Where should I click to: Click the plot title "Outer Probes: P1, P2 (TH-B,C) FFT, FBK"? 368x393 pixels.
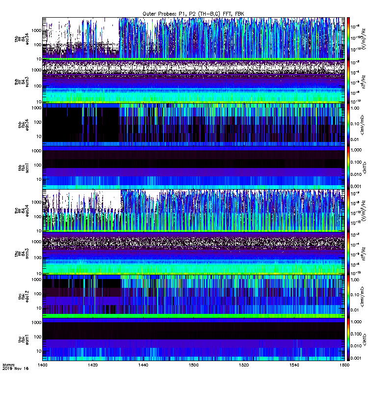(193, 14)
